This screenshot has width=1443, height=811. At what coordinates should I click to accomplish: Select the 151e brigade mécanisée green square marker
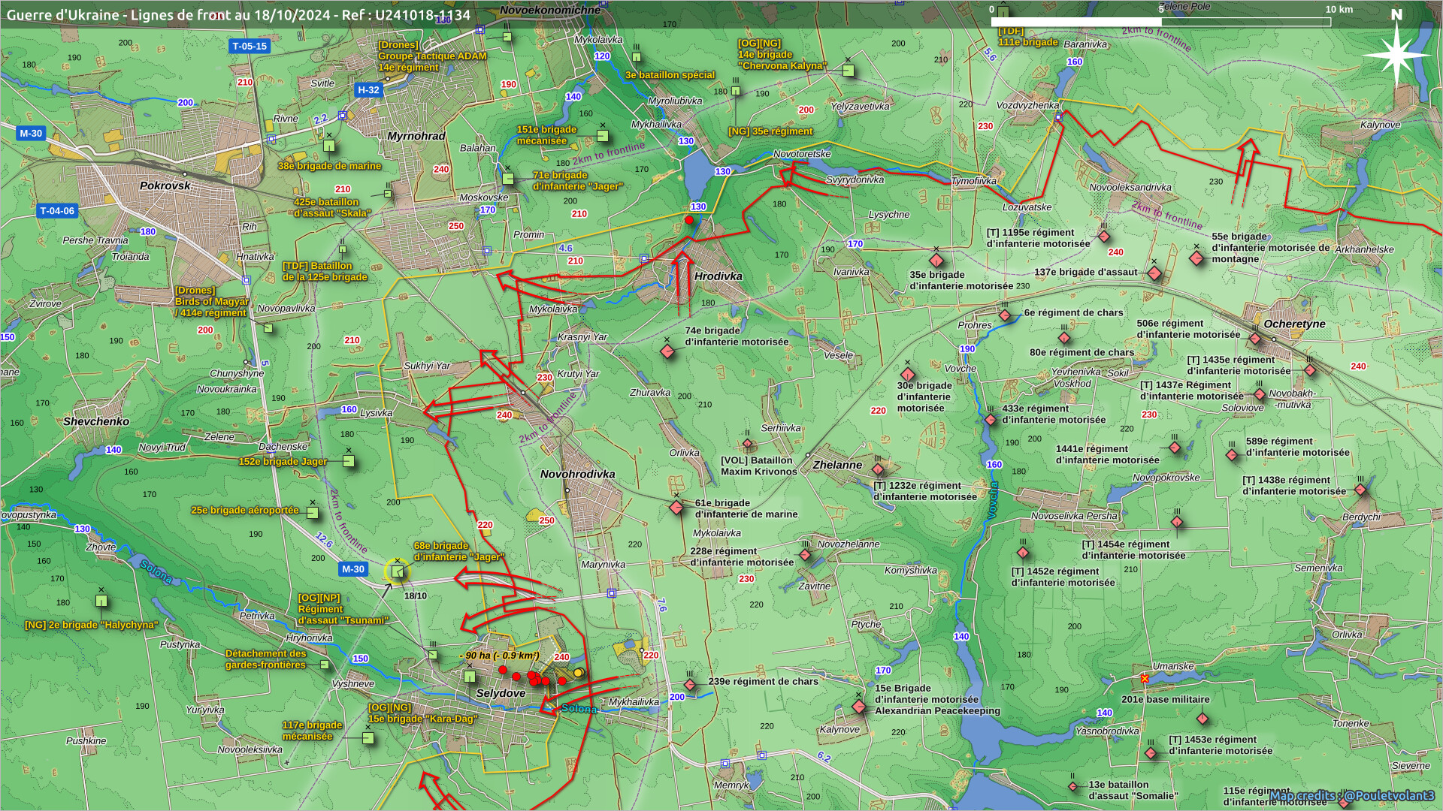pos(602,136)
